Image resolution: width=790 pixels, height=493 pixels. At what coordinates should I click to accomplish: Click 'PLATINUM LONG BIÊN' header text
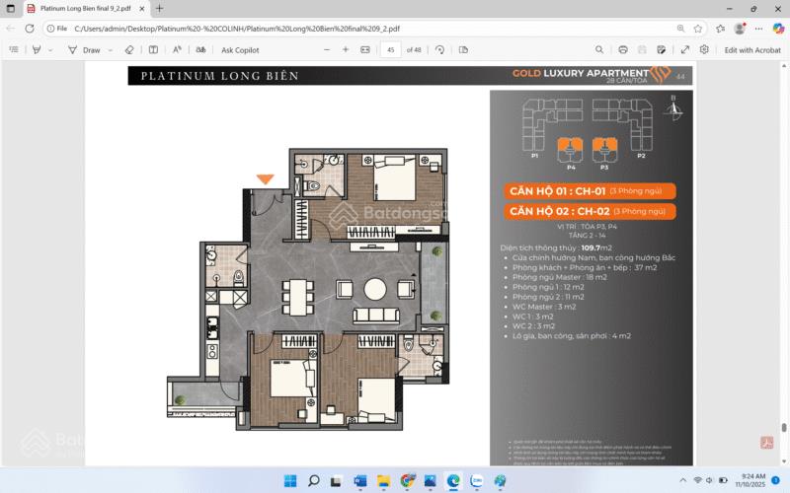pos(219,76)
